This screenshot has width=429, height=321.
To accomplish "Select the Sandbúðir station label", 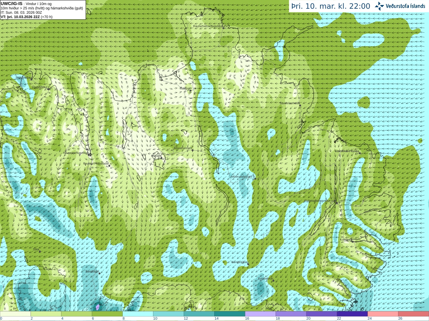I will point(92,271).
